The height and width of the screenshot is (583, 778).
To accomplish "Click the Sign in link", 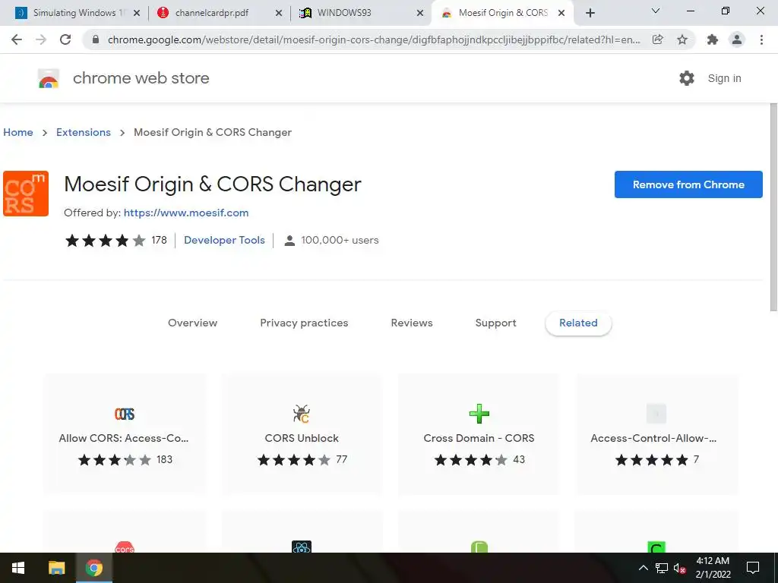I will coord(724,78).
